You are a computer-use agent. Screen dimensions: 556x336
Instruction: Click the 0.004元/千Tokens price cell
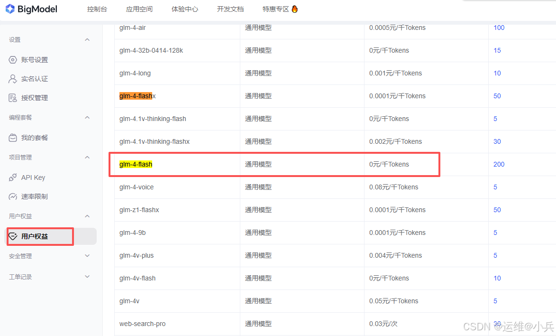point(395,255)
